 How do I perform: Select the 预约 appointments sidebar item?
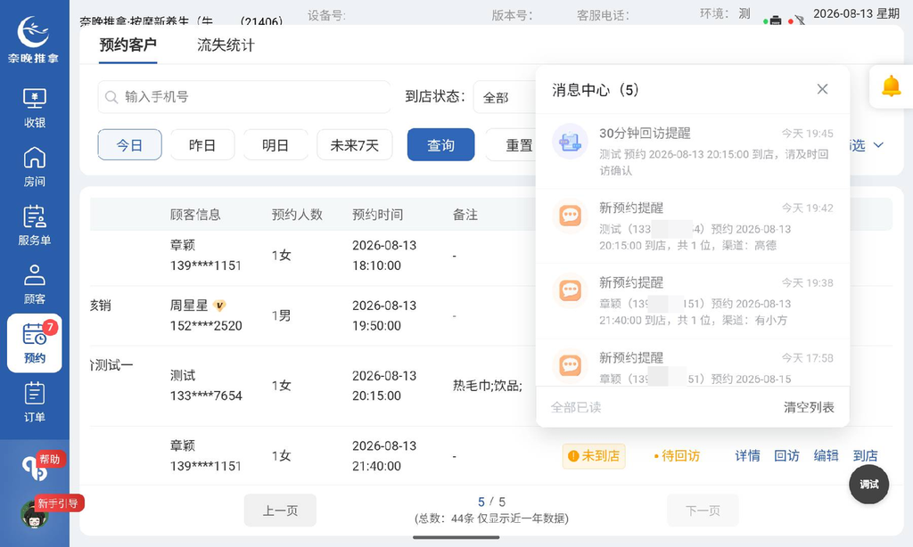pos(35,343)
